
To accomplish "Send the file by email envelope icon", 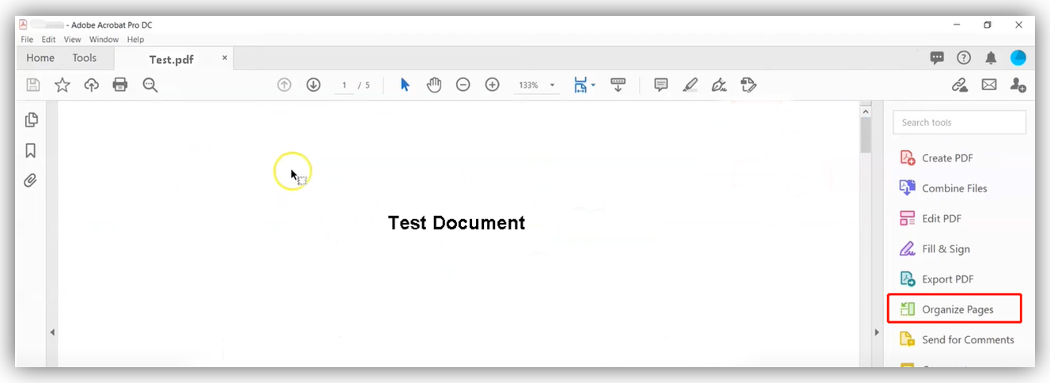I will [x=989, y=85].
